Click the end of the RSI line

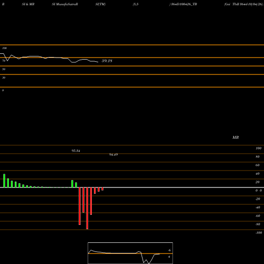(x=98, y=62)
